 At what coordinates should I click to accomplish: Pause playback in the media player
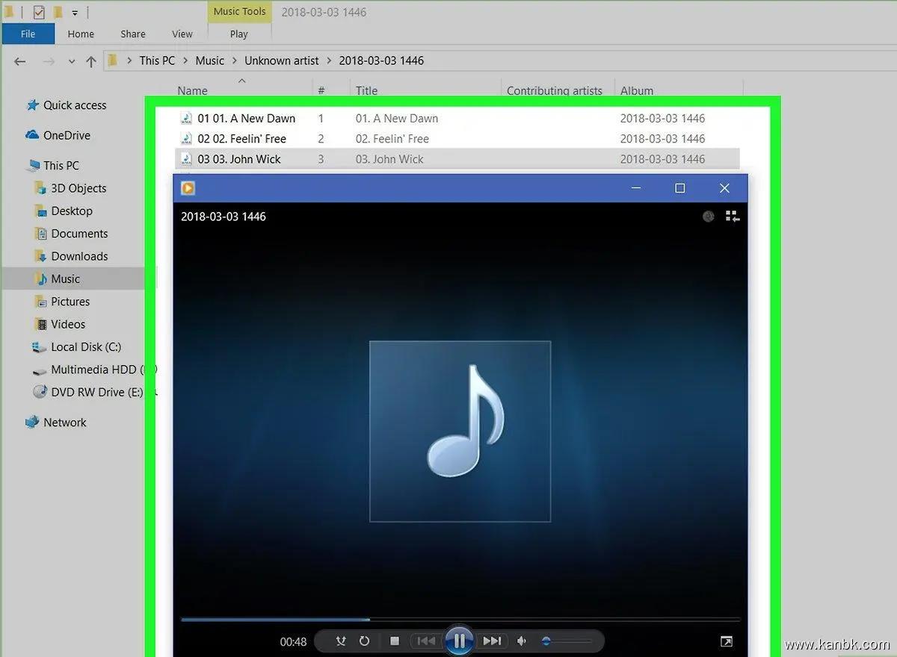[x=459, y=641]
